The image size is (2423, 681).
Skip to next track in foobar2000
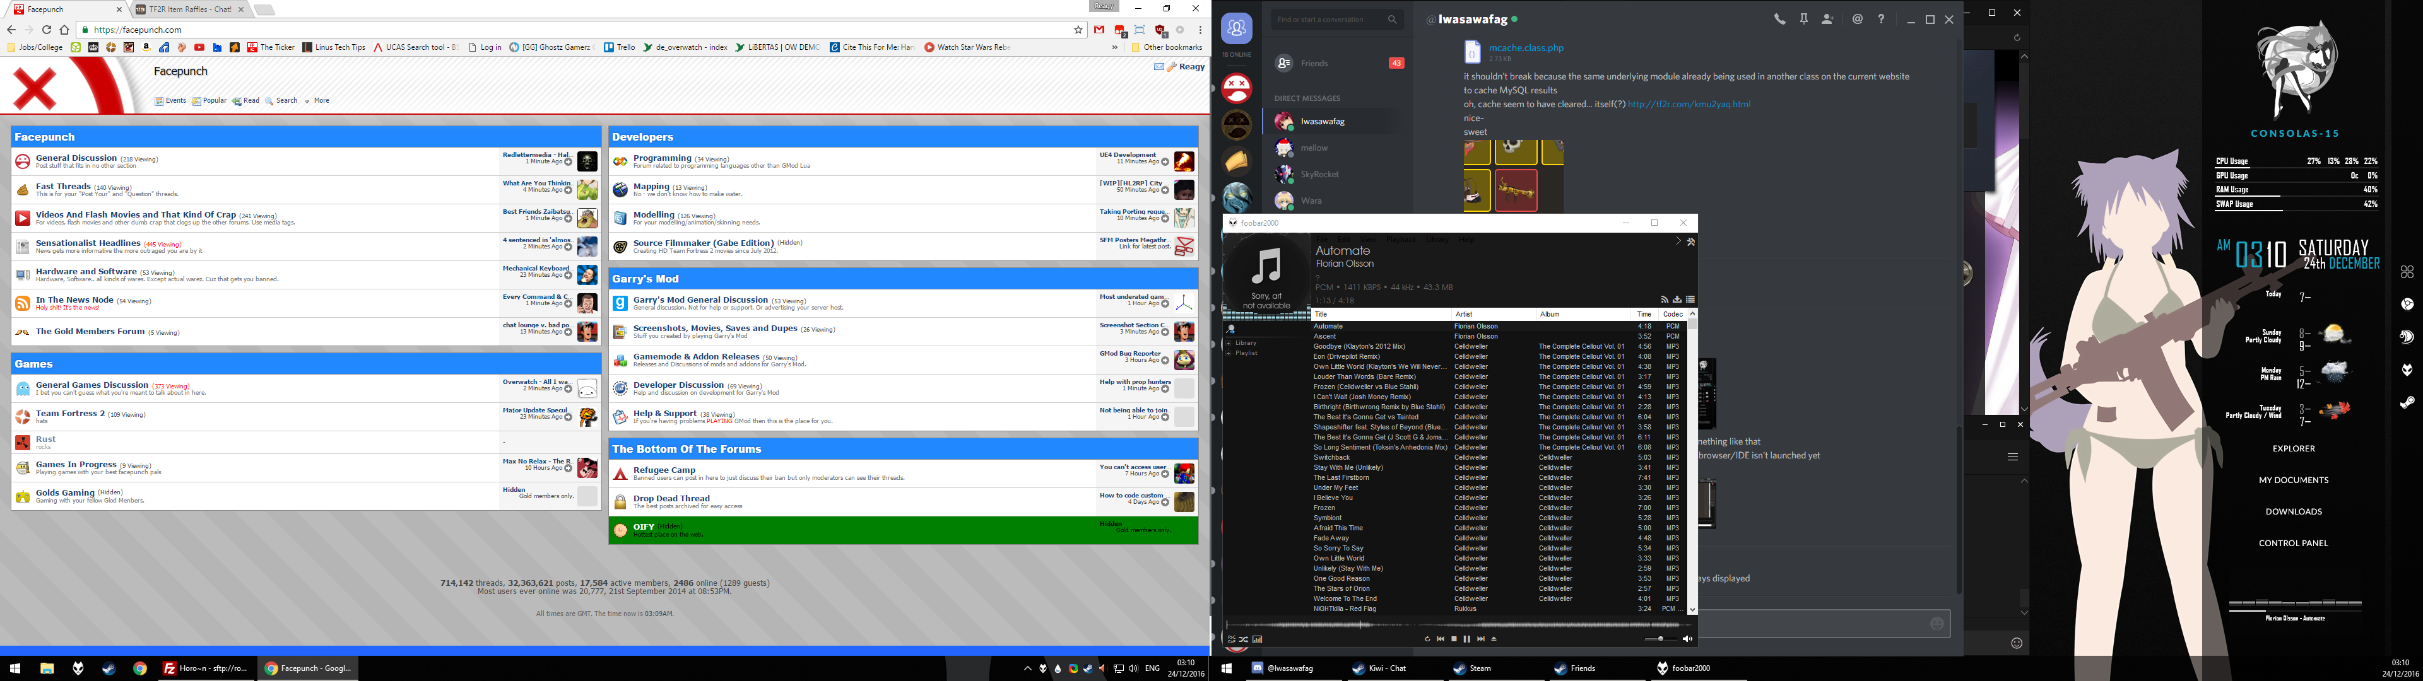tap(1480, 639)
